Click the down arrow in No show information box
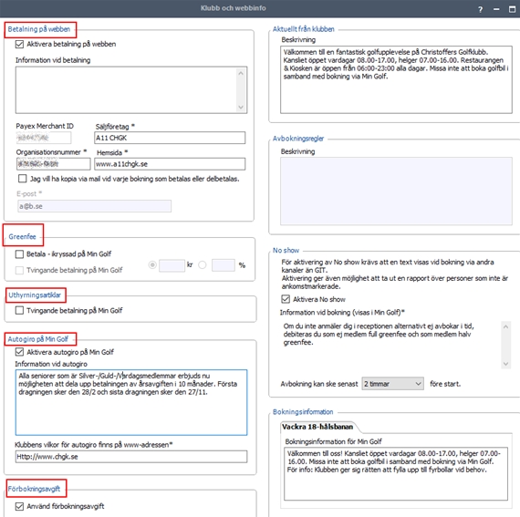This screenshot has width=520, height=517. click(x=505, y=364)
